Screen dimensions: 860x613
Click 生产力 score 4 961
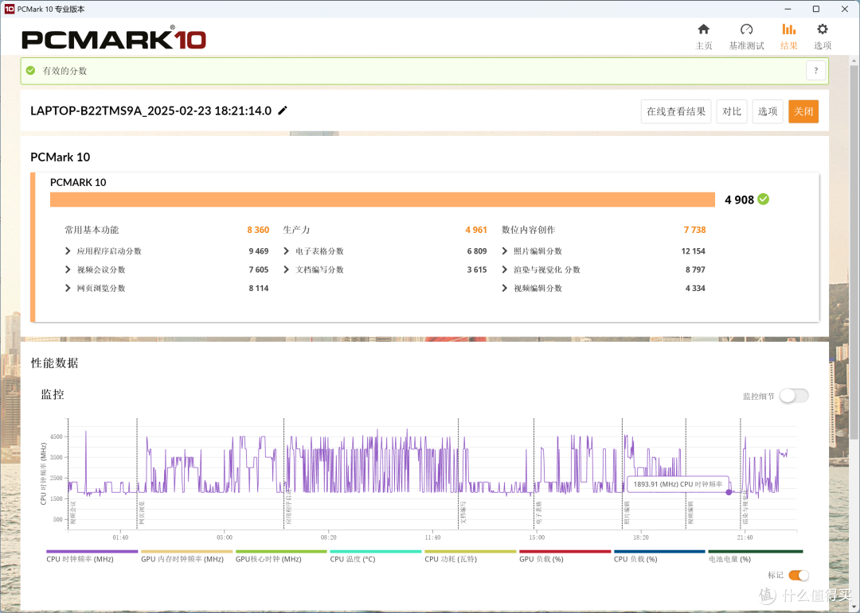tap(476, 230)
